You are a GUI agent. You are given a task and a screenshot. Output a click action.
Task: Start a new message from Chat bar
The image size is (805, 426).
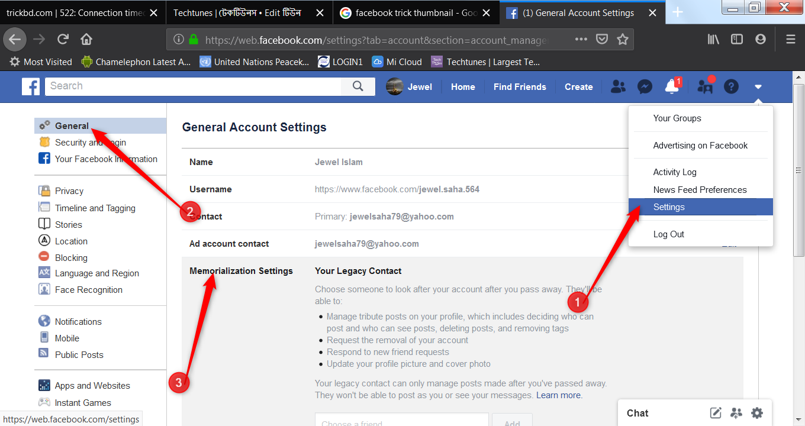pyautogui.click(x=716, y=413)
